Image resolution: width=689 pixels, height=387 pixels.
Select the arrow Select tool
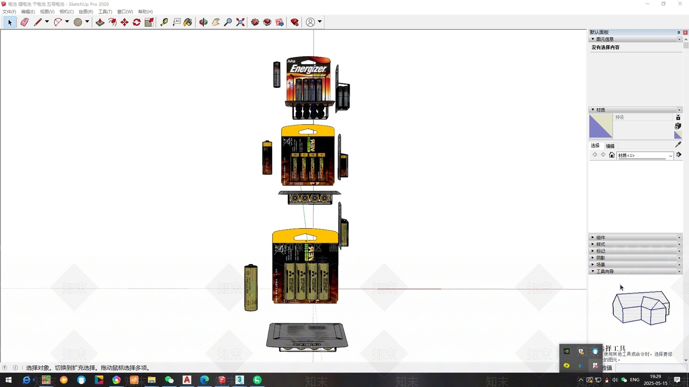click(x=10, y=22)
